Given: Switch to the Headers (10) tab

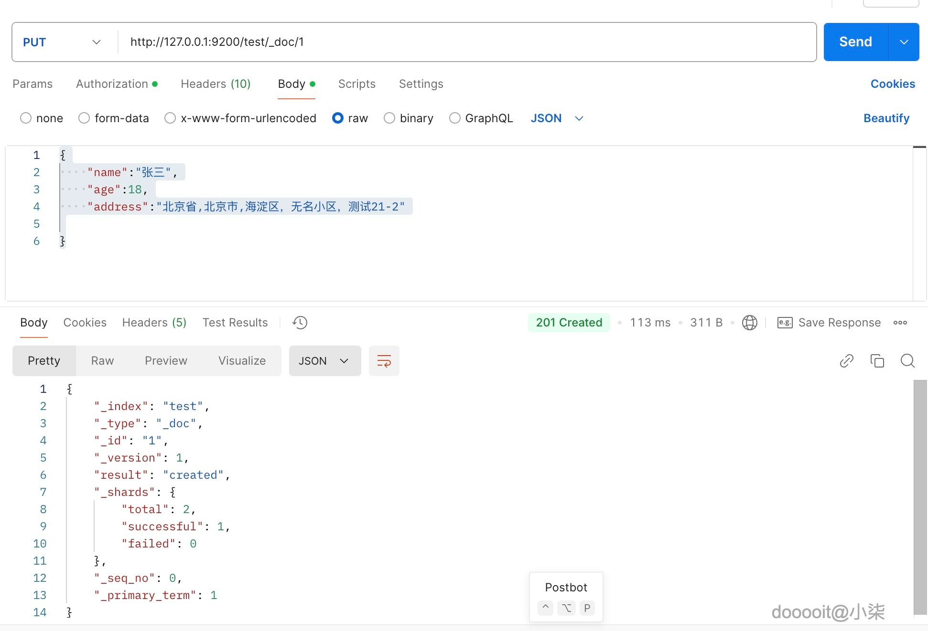Looking at the screenshot, I should pos(216,84).
